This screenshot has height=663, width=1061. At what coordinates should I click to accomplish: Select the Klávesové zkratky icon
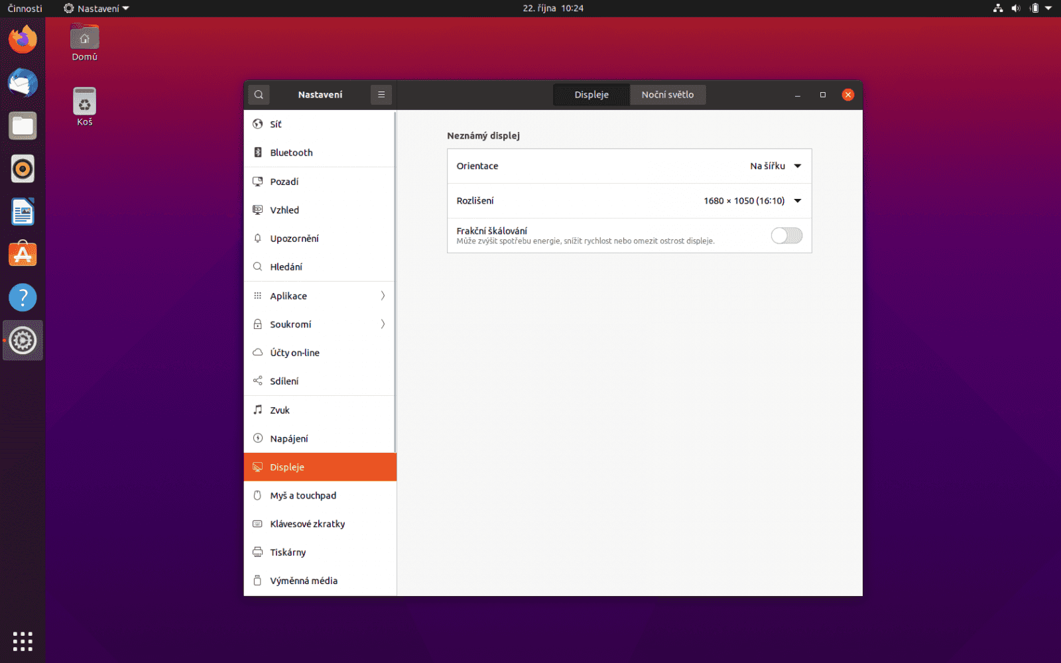click(x=258, y=523)
